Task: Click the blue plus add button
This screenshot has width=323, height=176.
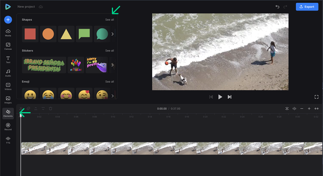Action: coord(8,19)
